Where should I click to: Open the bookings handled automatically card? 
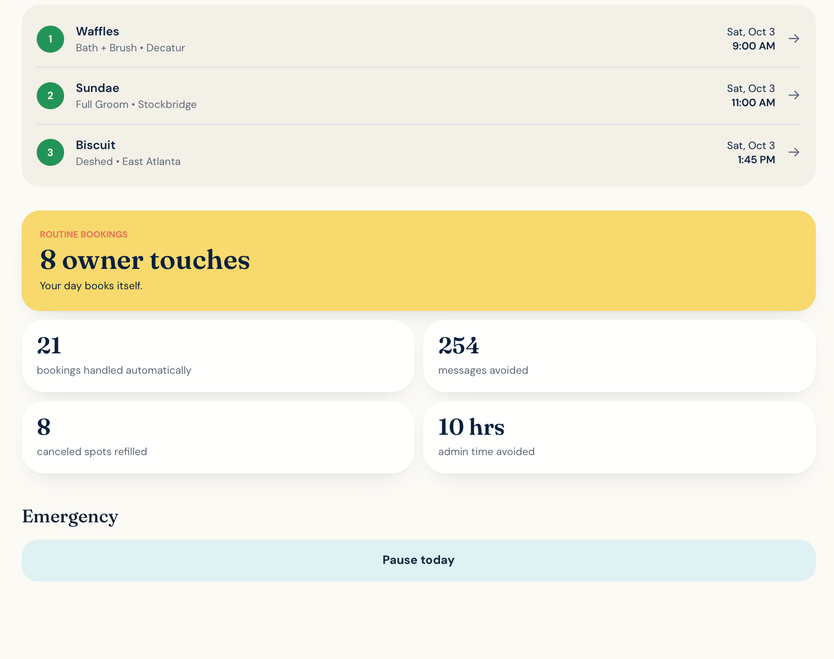[218, 356]
